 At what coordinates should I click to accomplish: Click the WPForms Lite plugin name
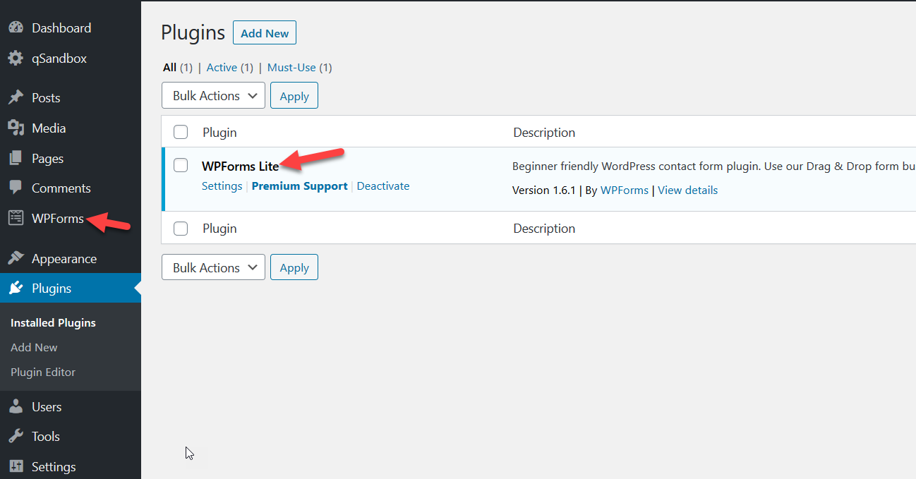(x=241, y=166)
